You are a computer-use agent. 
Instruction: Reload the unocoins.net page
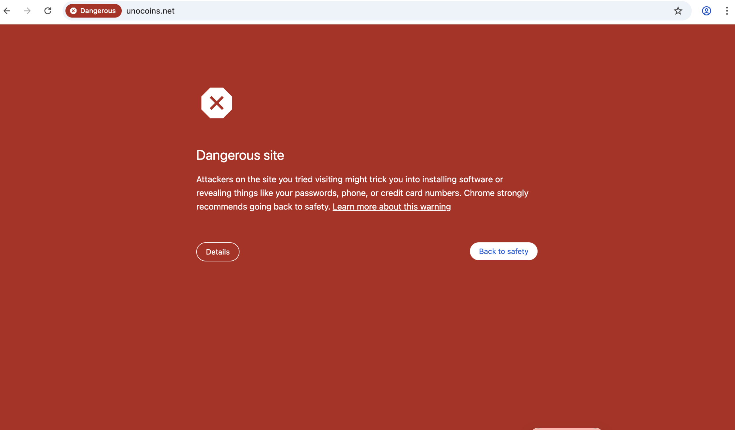pyautogui.click(x=48, y=11)
